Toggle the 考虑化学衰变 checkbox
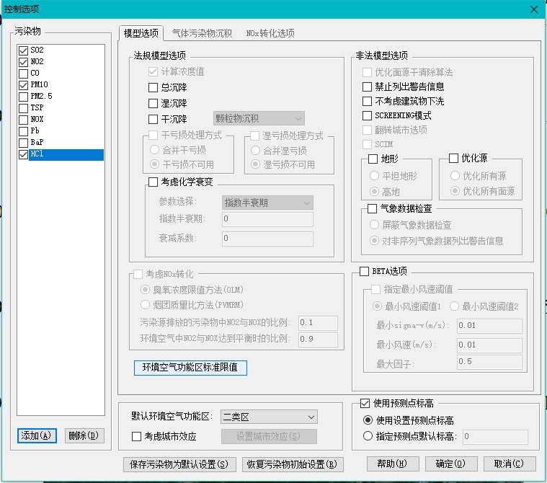Screen dimensions: 547x483 153,183
